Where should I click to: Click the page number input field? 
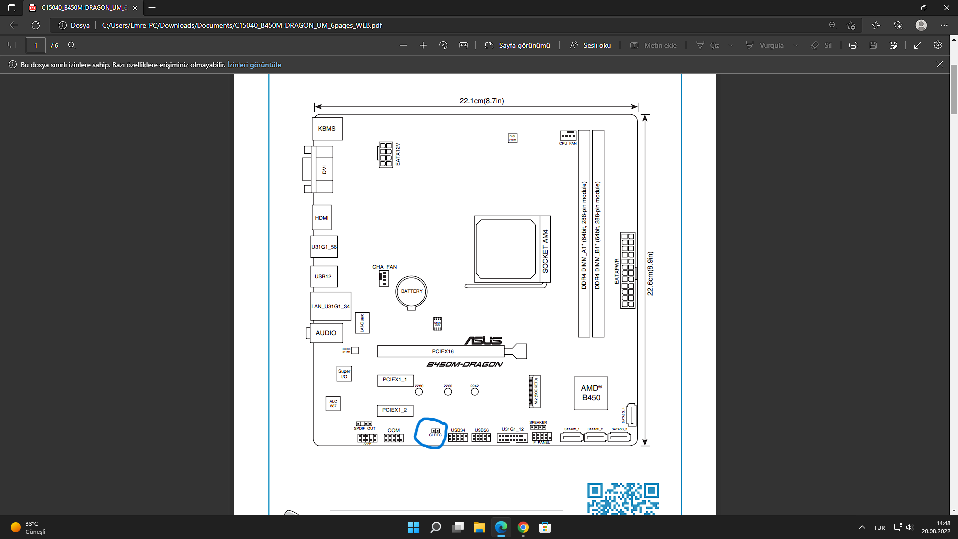[36, 45]
